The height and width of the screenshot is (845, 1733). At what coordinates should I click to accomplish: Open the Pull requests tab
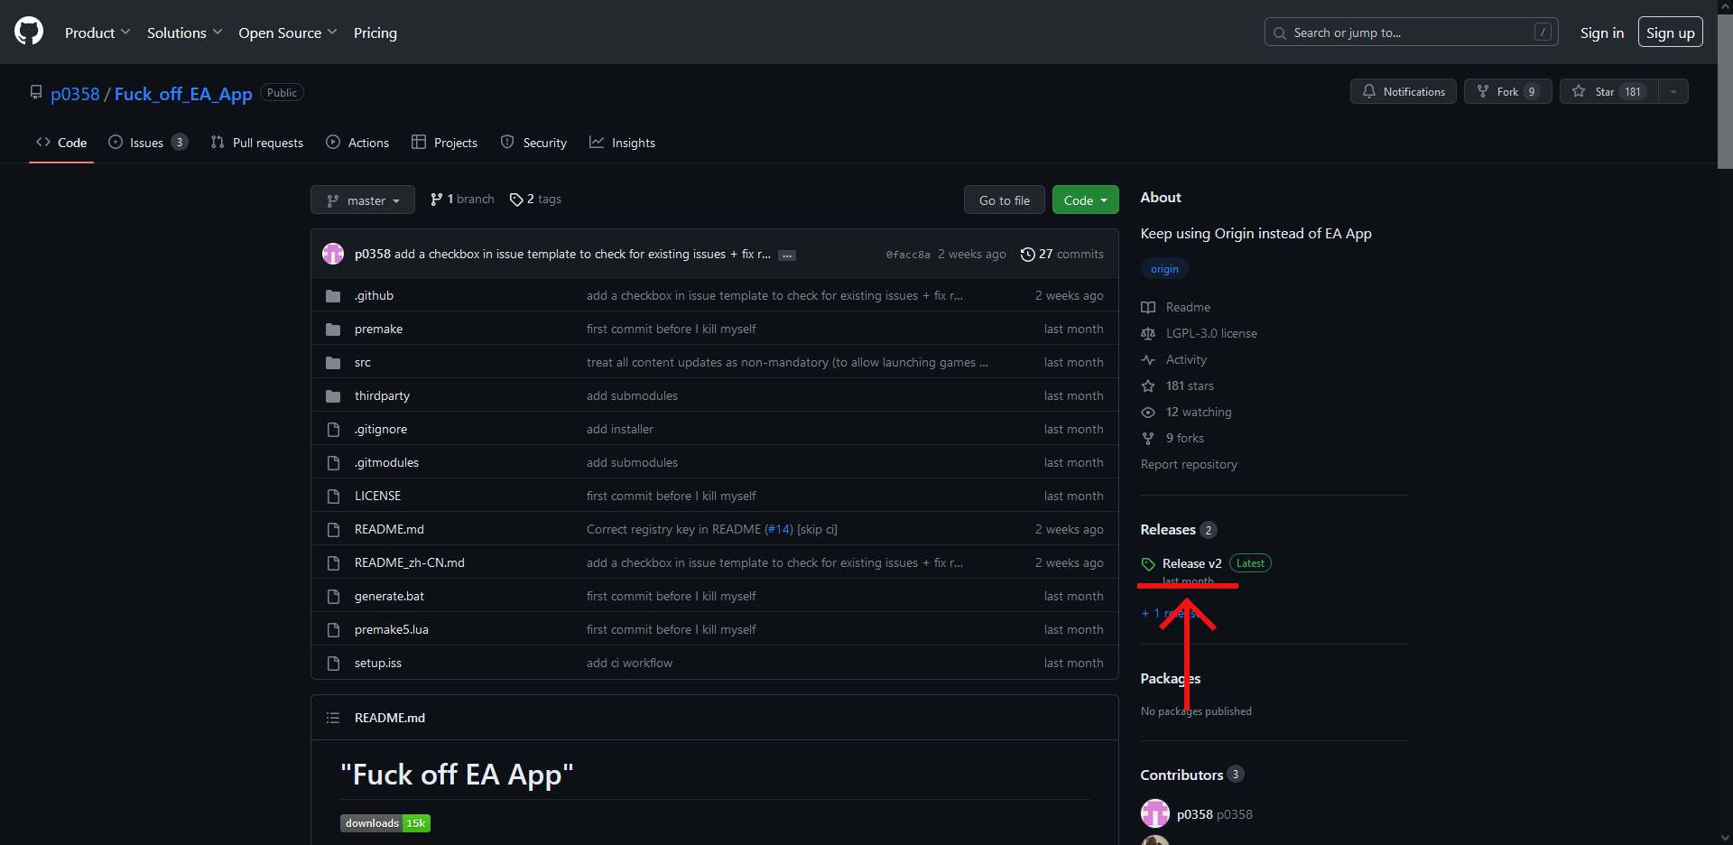point(257,143)
